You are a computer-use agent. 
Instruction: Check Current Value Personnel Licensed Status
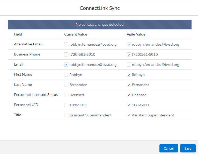point(66,95)
